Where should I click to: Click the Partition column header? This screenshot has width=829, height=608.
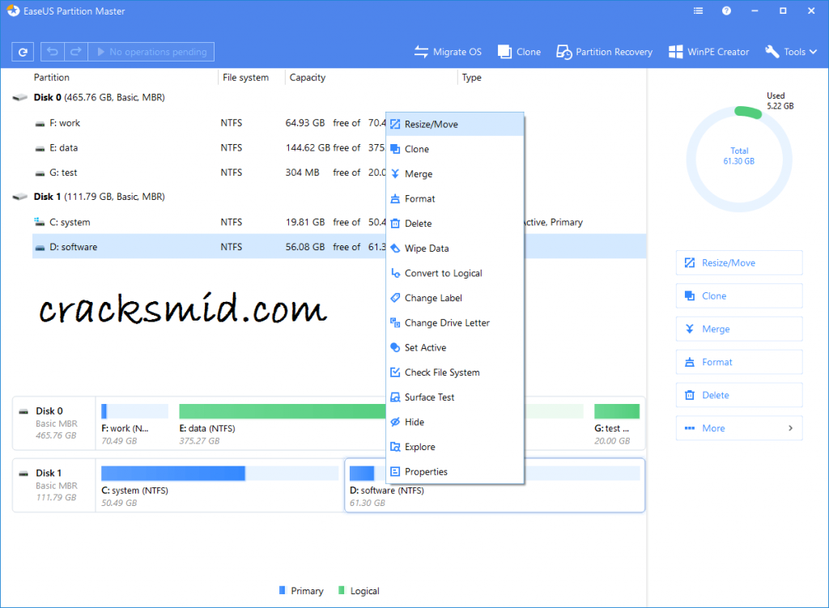pyautogui.click(x=51, y=78)
